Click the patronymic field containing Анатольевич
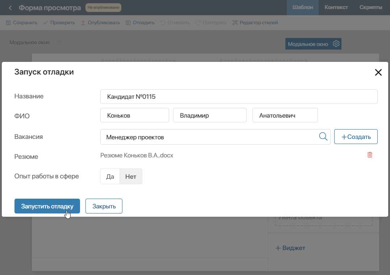Image resolution: width=390 pixels, height=275 pixels. tap(285, 115)
